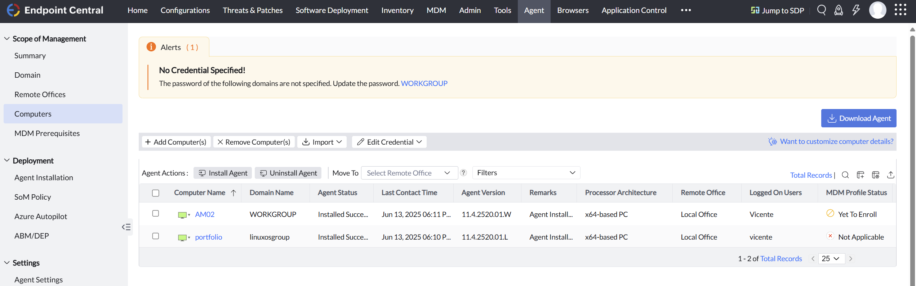Open the Application Control menu

634,10
